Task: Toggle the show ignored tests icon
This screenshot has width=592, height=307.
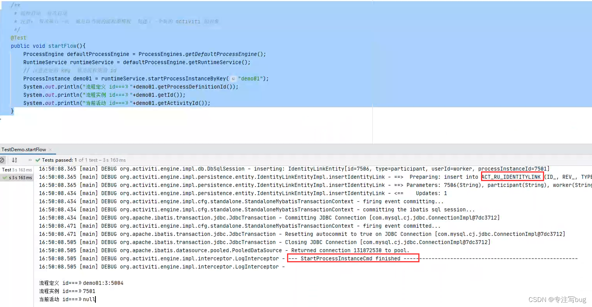Action: (2, 160)
